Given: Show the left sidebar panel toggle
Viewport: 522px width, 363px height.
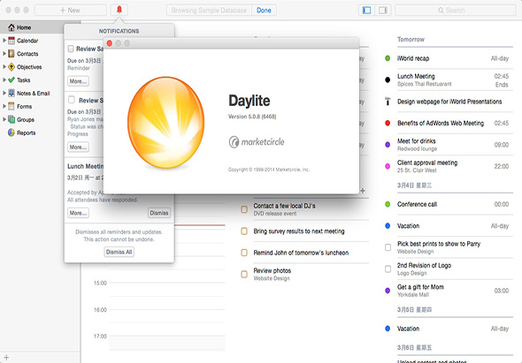Looking at the screenshot, I should pyautogui.click(x=366, y=11).
